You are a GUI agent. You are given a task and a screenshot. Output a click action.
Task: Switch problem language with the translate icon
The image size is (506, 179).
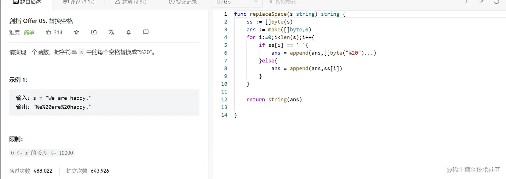[x=111, y=32]
